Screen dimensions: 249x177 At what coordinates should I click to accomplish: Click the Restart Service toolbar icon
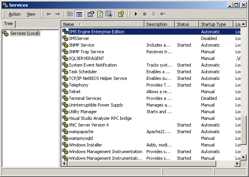[x=163, y=14]
